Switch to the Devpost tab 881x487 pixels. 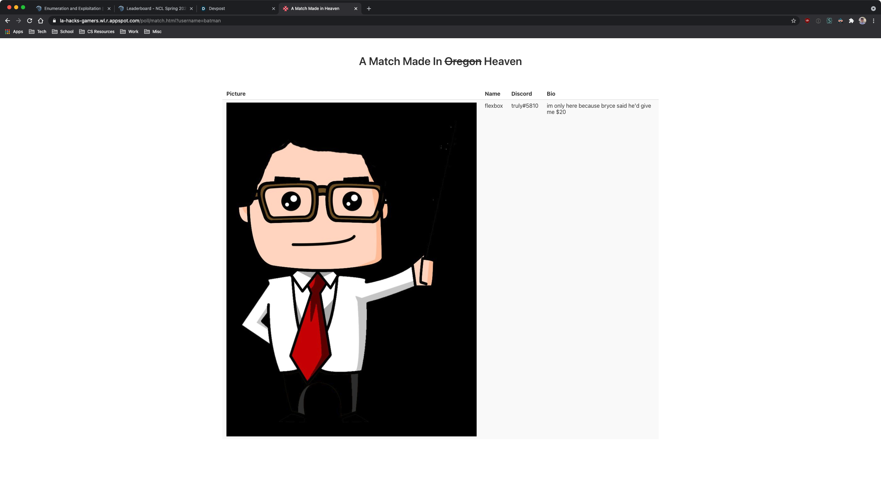pos(234,9)
